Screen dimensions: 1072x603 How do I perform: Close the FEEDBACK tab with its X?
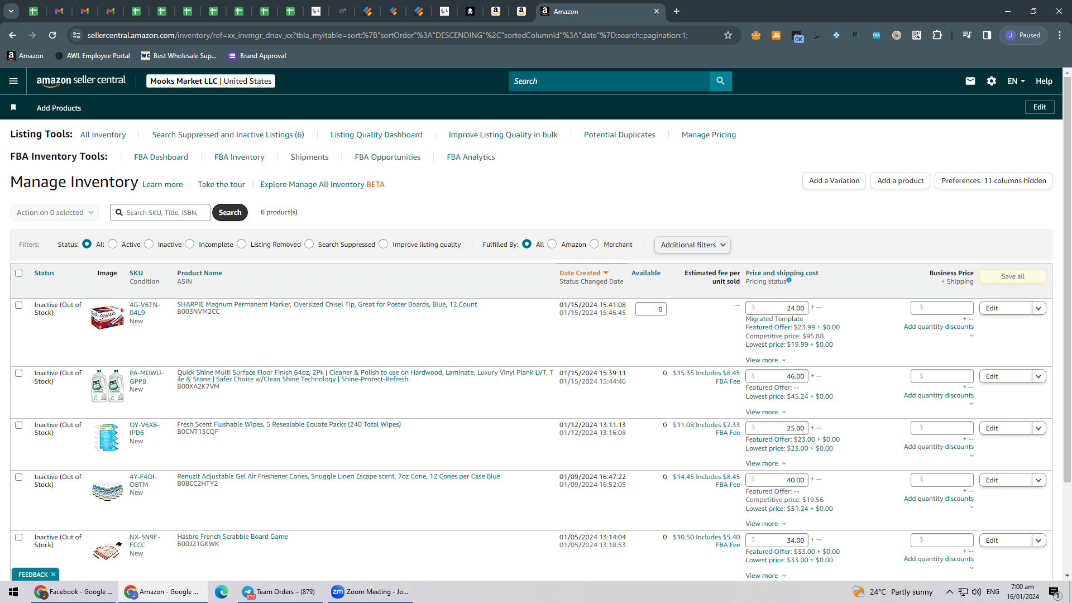54,575
